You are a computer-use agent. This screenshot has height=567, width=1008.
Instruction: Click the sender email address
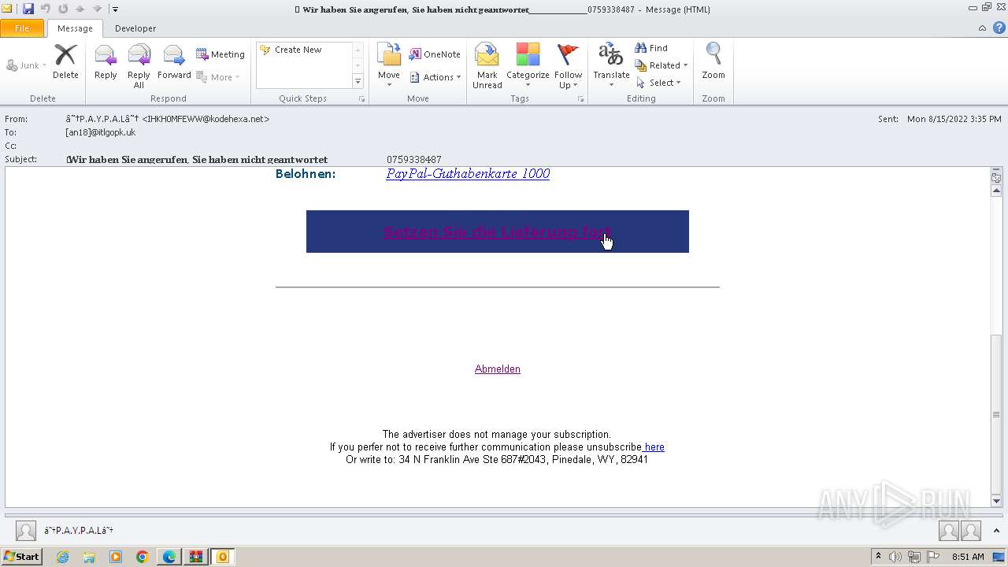206,119
